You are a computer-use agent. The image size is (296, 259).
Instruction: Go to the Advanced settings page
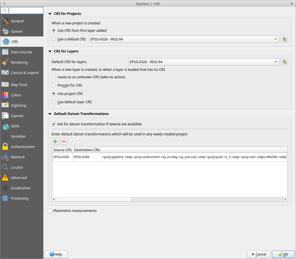coord(18,178)
